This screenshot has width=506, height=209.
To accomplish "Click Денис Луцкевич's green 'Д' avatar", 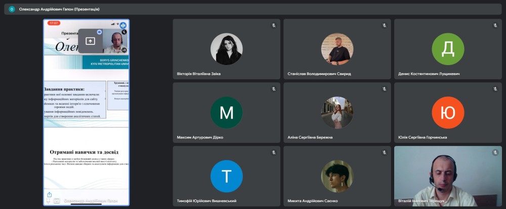I will pos(448,49).
